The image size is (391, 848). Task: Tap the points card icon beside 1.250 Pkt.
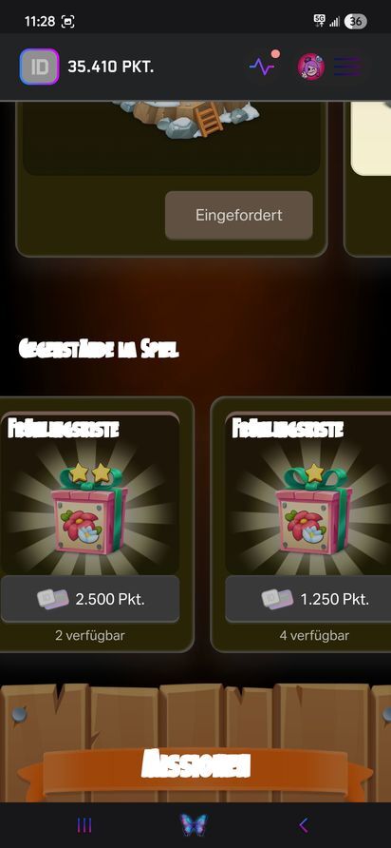(x=277, y=599)
